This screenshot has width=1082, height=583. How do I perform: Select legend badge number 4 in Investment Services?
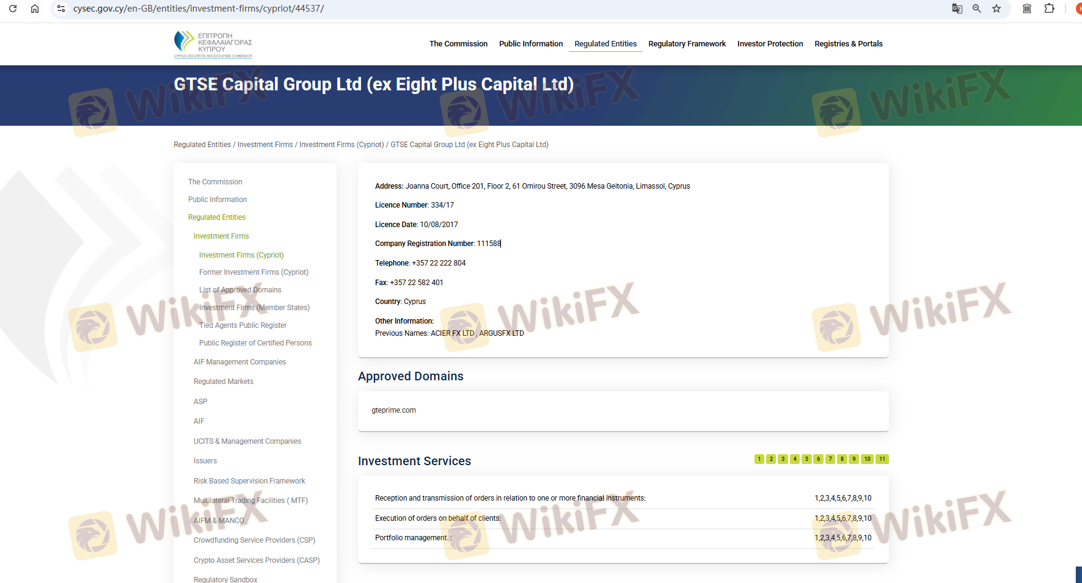pyautogui.click(x=795, y=459)
